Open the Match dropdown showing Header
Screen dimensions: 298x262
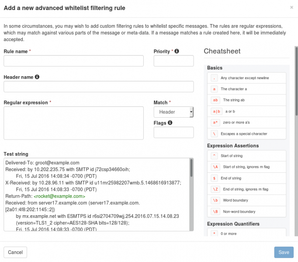(x=173, y=112)
